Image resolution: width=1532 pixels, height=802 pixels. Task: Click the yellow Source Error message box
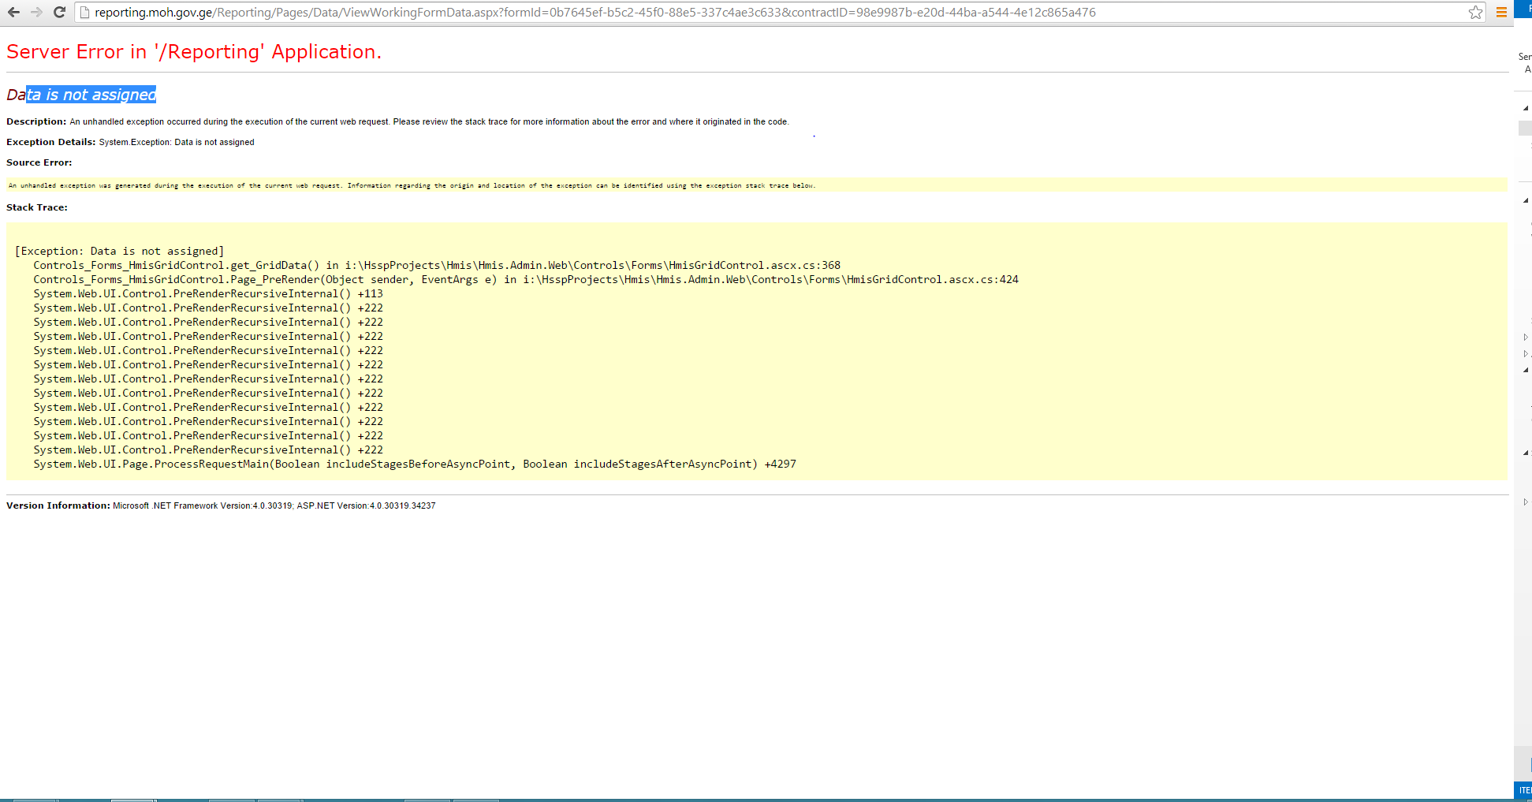pyautogui.click(x=755, y=185)
